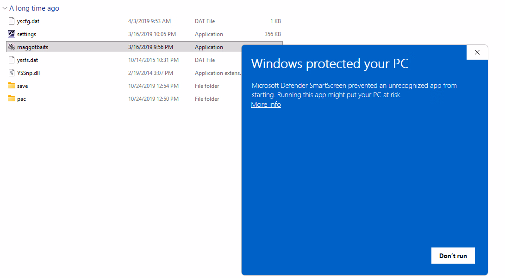Click the save folder name
The width and height of the screenshot is (505, 278).
tap(23, 86)
